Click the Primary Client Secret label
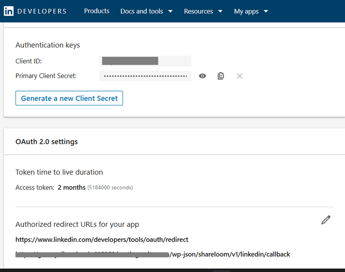The image size is (345, 272). point(46,76)
